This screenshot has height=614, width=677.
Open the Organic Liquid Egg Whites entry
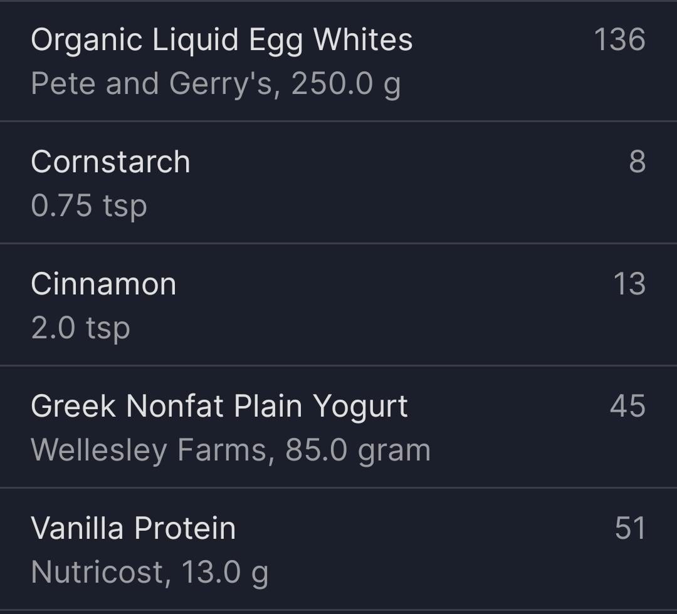tap(221, 40)
